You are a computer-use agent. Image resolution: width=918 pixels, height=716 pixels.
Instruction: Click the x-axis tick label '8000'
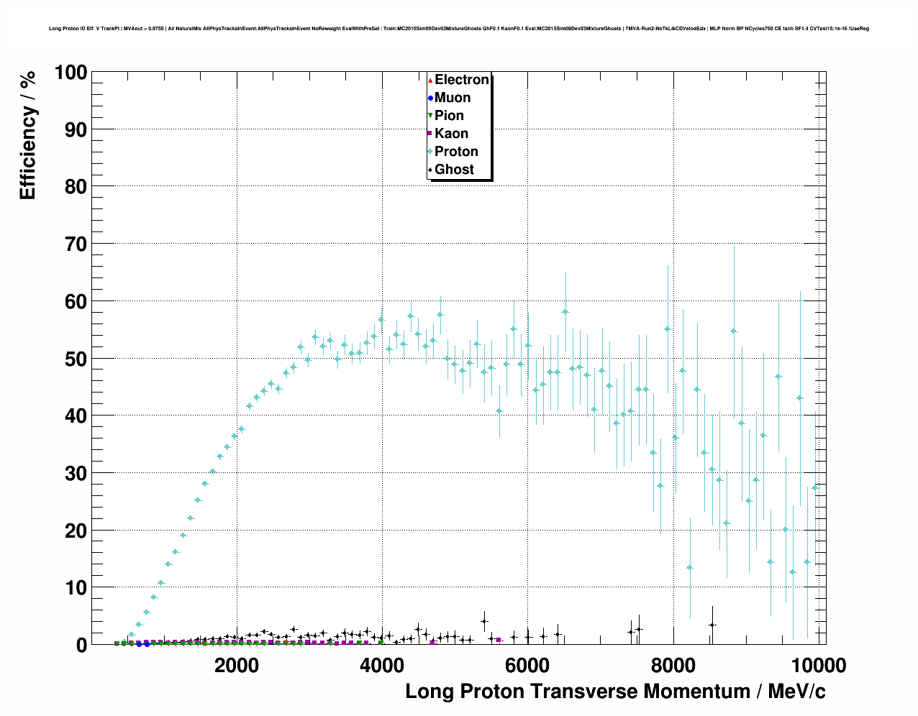[x=673, y=666]
